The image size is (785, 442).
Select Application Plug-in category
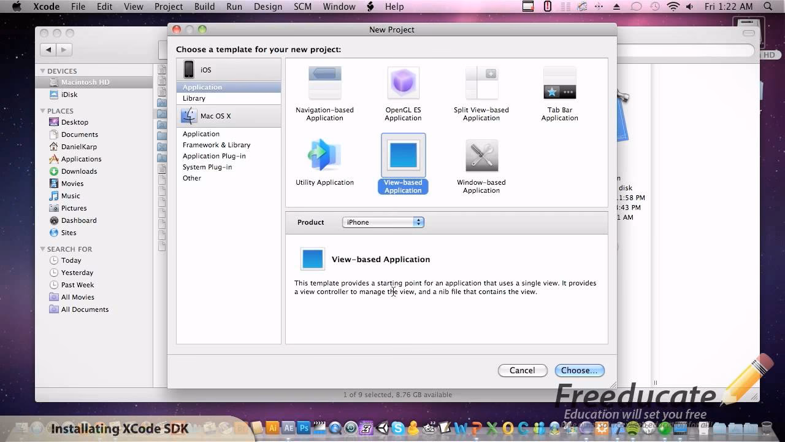pos(228,156)
